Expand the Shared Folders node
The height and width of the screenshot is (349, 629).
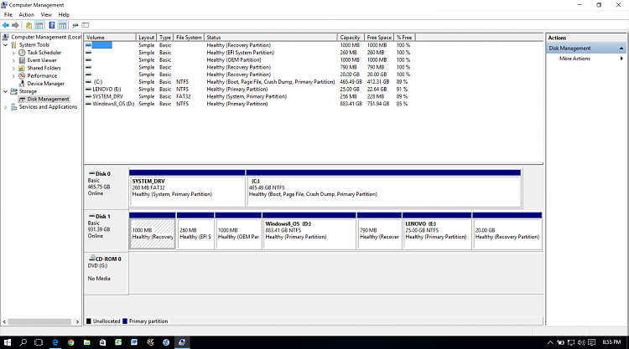tap(13, 69)
